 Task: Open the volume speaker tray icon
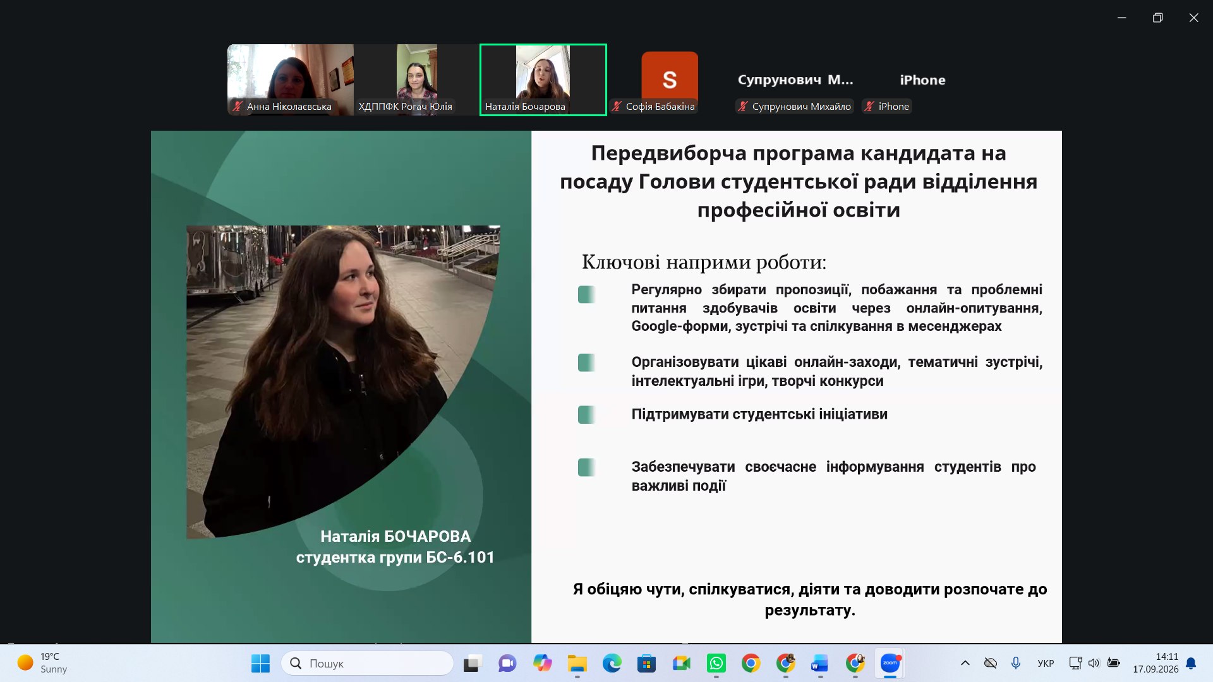[1094, 663]
